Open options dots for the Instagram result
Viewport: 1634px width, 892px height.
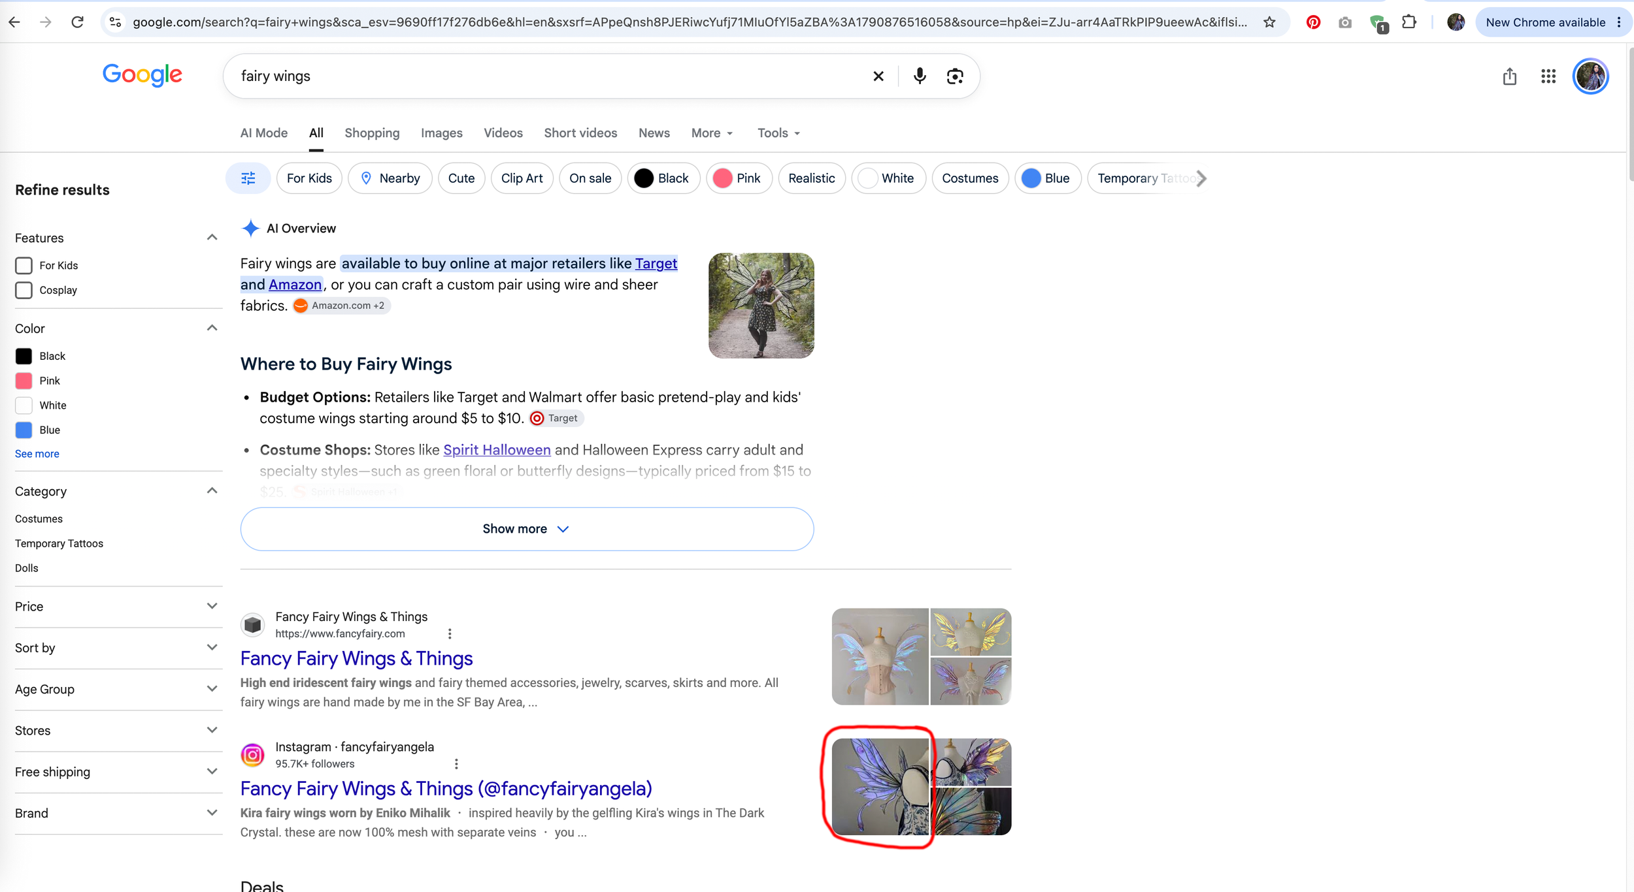pyautogui.click(x=456, y=763)
